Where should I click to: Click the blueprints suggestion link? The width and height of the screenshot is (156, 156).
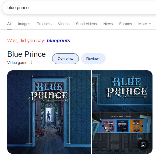point(59,41)
